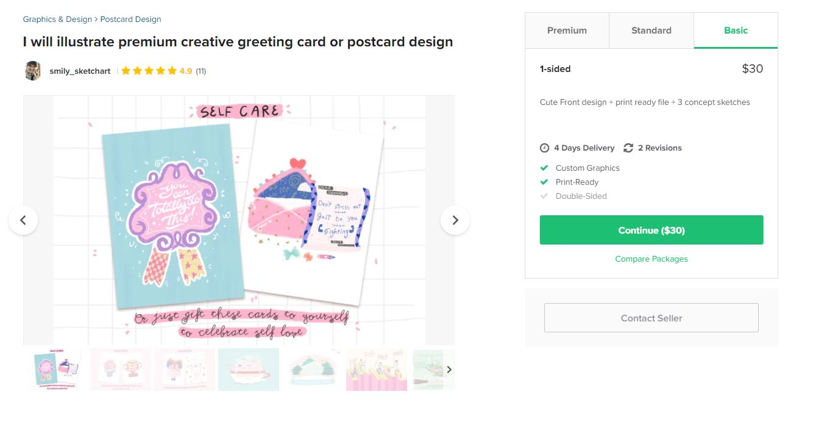827x422 pixels.
Task: Go to previous gallery image arrow
Action: (x=23, y=220)
